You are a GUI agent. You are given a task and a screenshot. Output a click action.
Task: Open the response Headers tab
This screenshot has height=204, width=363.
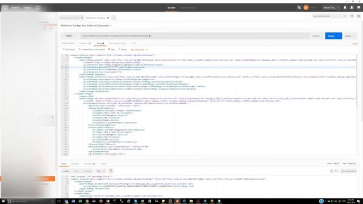coord(90,164)
